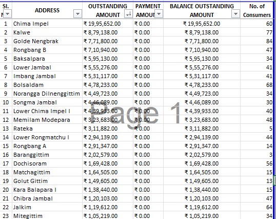Select the No. of Consumers header cell

257,10
